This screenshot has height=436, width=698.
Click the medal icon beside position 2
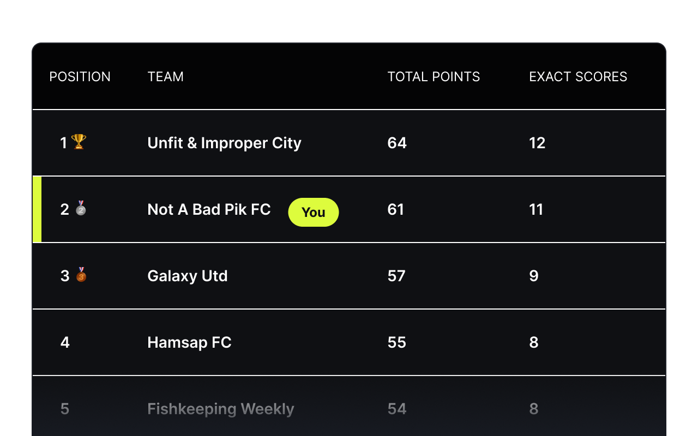point(81,209)
